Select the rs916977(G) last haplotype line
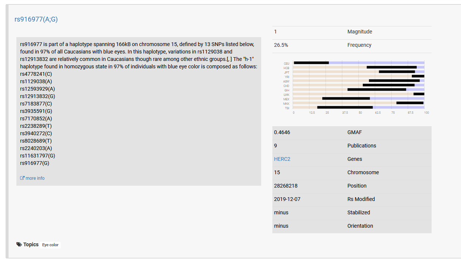461x260 pixels. coord(35,163)
